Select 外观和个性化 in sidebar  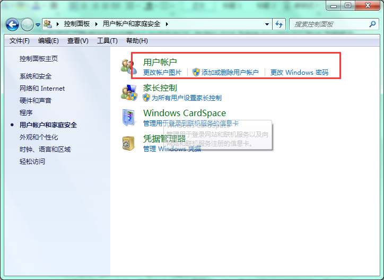click(x=39, y=137)
